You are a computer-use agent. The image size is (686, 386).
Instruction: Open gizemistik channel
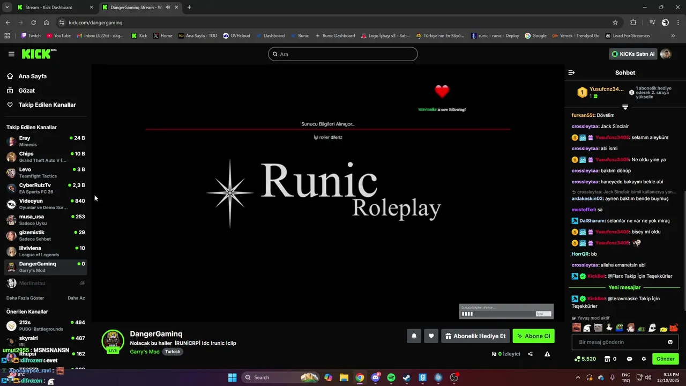pyautogui.click(x=46, y=235)
